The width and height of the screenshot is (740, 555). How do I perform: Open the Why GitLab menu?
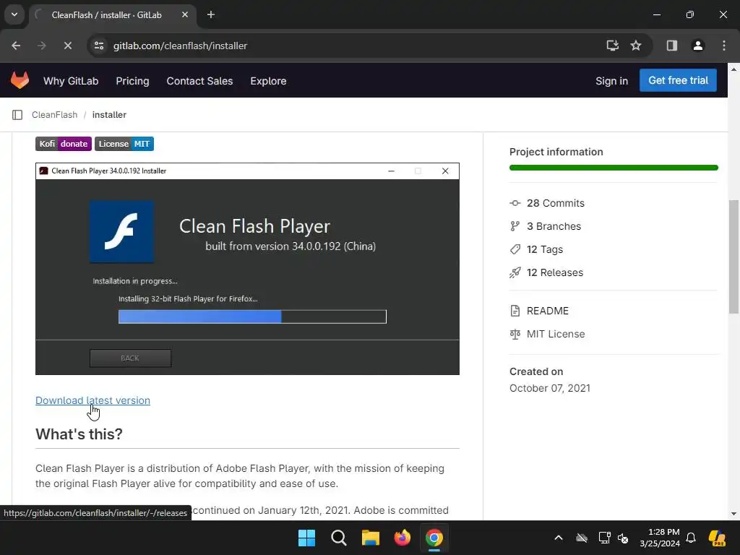tap(71, 81)
